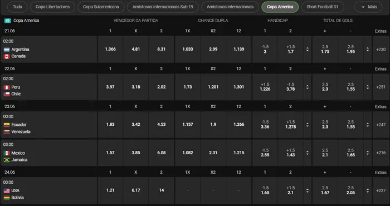Screen dimensions: 390x206
Task: Bet on Argentina win at 1.366
Action: coord(110,49)
